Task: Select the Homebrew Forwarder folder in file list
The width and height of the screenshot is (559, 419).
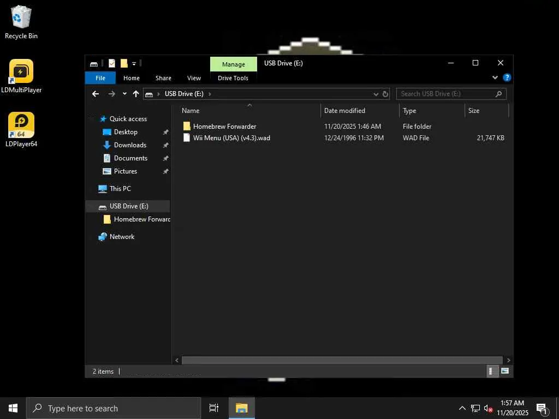Action: [224, 127]
